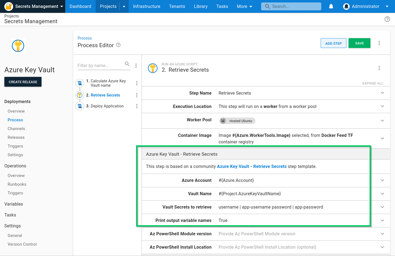Expand the Azure Account row chevron
This screenshot has width=395, height=256.
pos(382,180)
